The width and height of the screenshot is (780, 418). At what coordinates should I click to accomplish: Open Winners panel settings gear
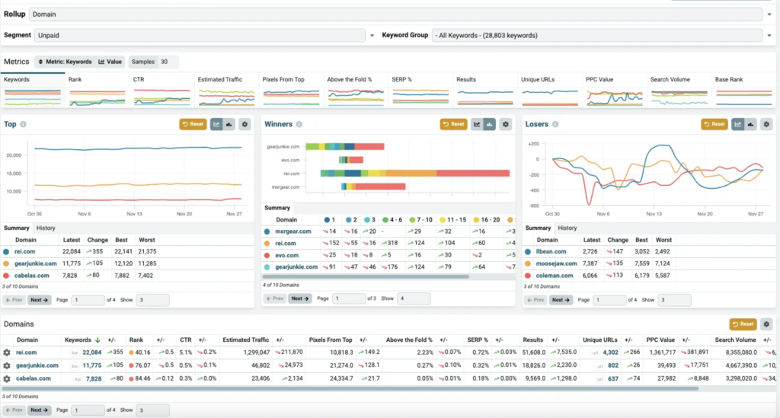(x=506, y=124)
